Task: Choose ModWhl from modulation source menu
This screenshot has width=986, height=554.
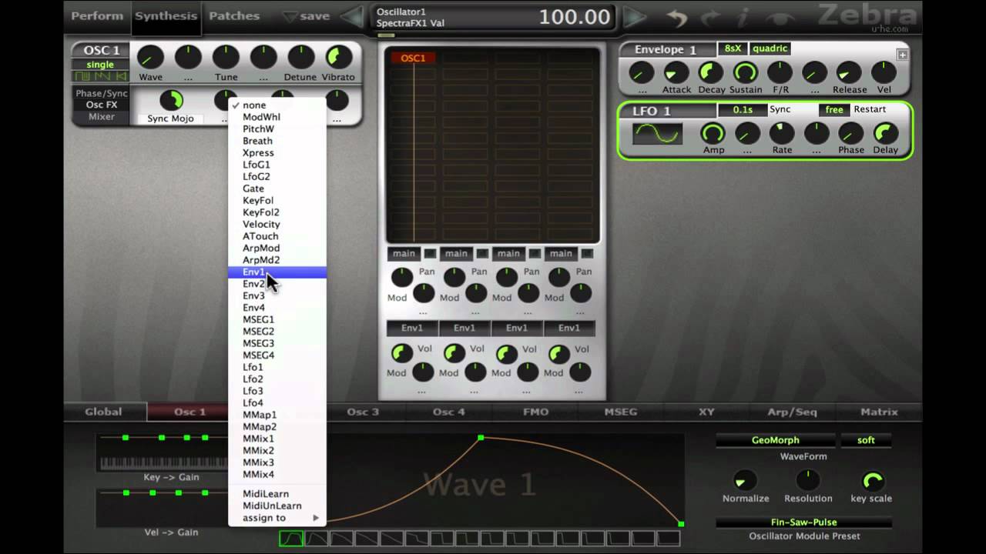Action: (x=277, y=117)
